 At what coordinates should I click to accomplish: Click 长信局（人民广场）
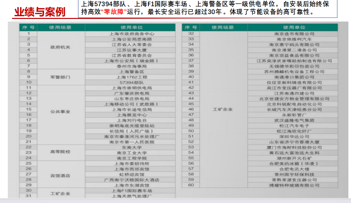[x=132, y=131]
